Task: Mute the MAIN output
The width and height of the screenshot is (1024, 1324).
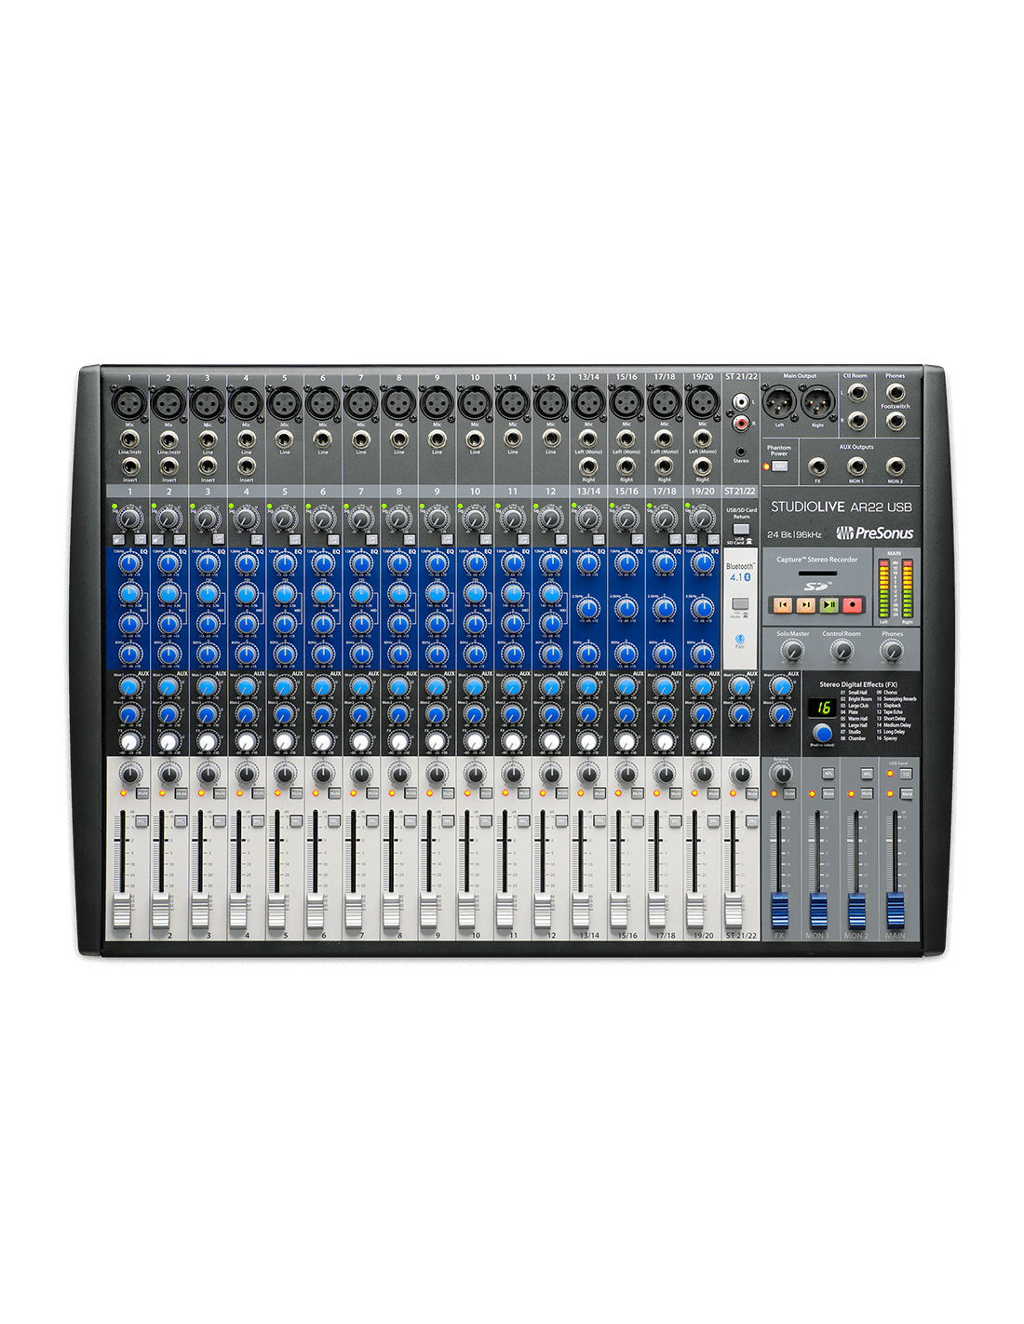Action: click(907, 793)
